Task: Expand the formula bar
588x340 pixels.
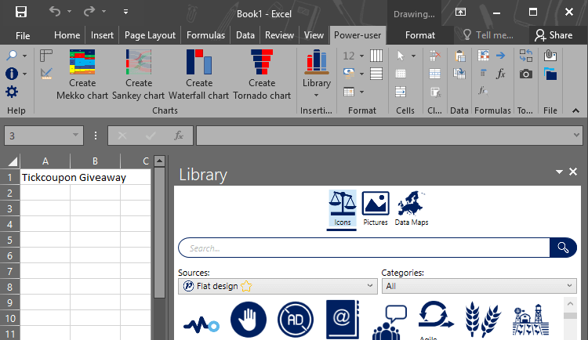Action: (x=576, y=135)
